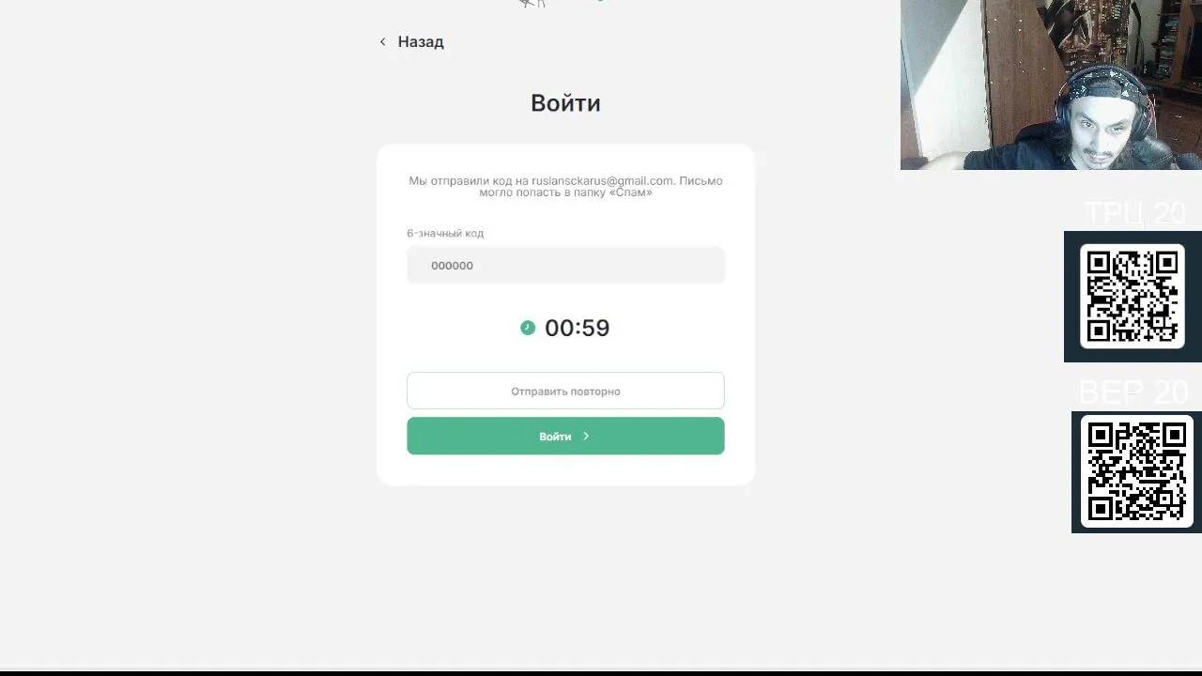Screen dimensions: 1202x676
Task: Go back via the Назад link
Action: (420, 41)
